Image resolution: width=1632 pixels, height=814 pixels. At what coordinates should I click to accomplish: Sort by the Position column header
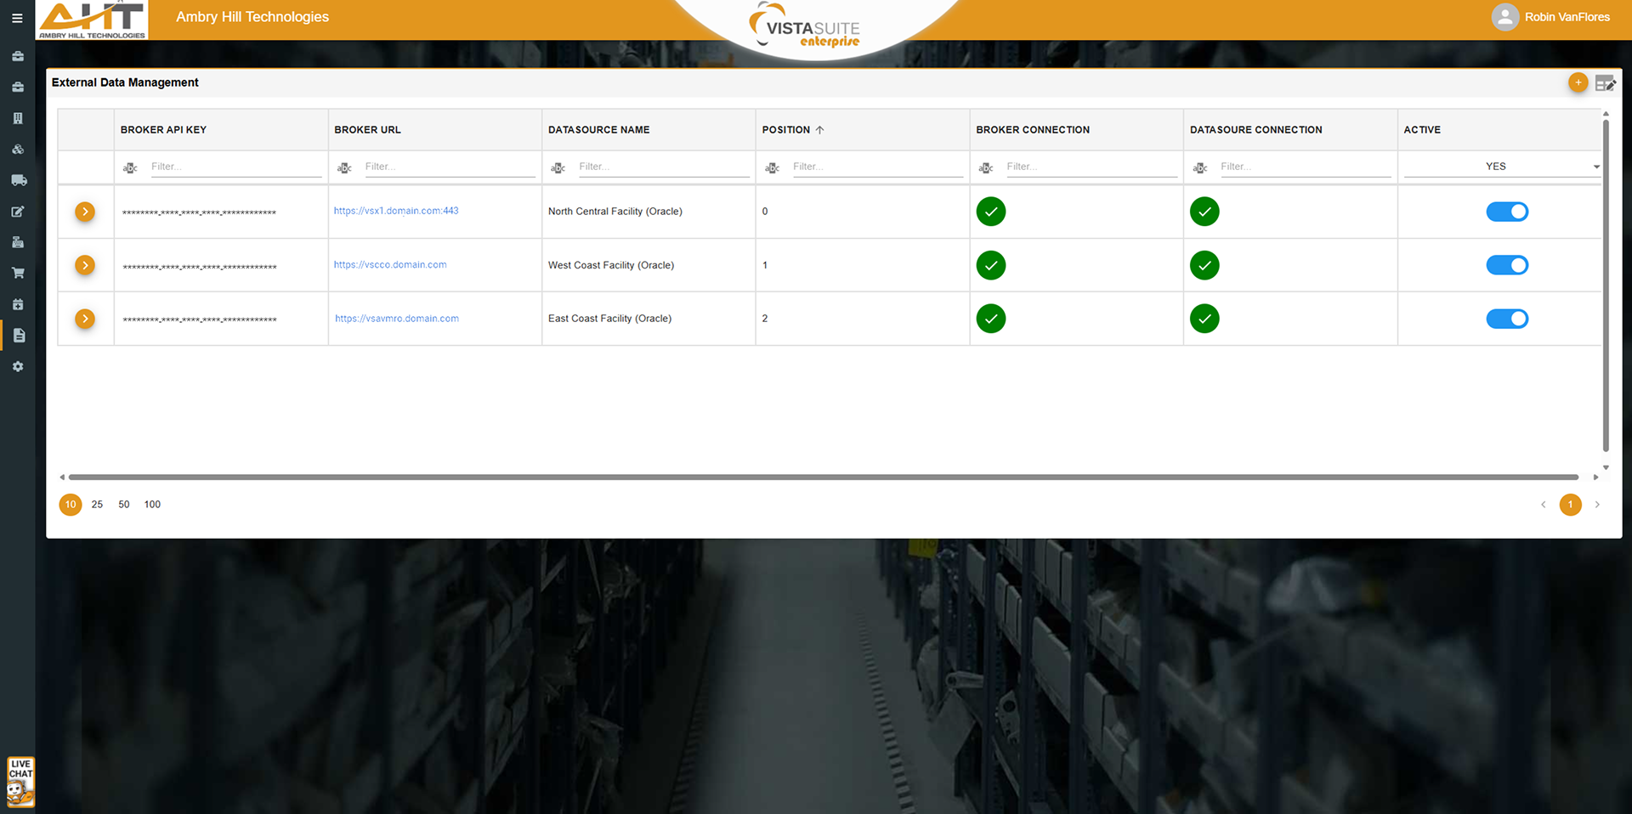pyautogui.click(x=786, y=130)
